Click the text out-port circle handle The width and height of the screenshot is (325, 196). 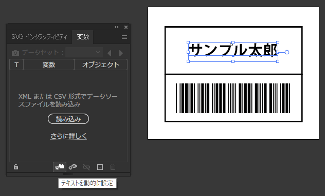[287, 52]
